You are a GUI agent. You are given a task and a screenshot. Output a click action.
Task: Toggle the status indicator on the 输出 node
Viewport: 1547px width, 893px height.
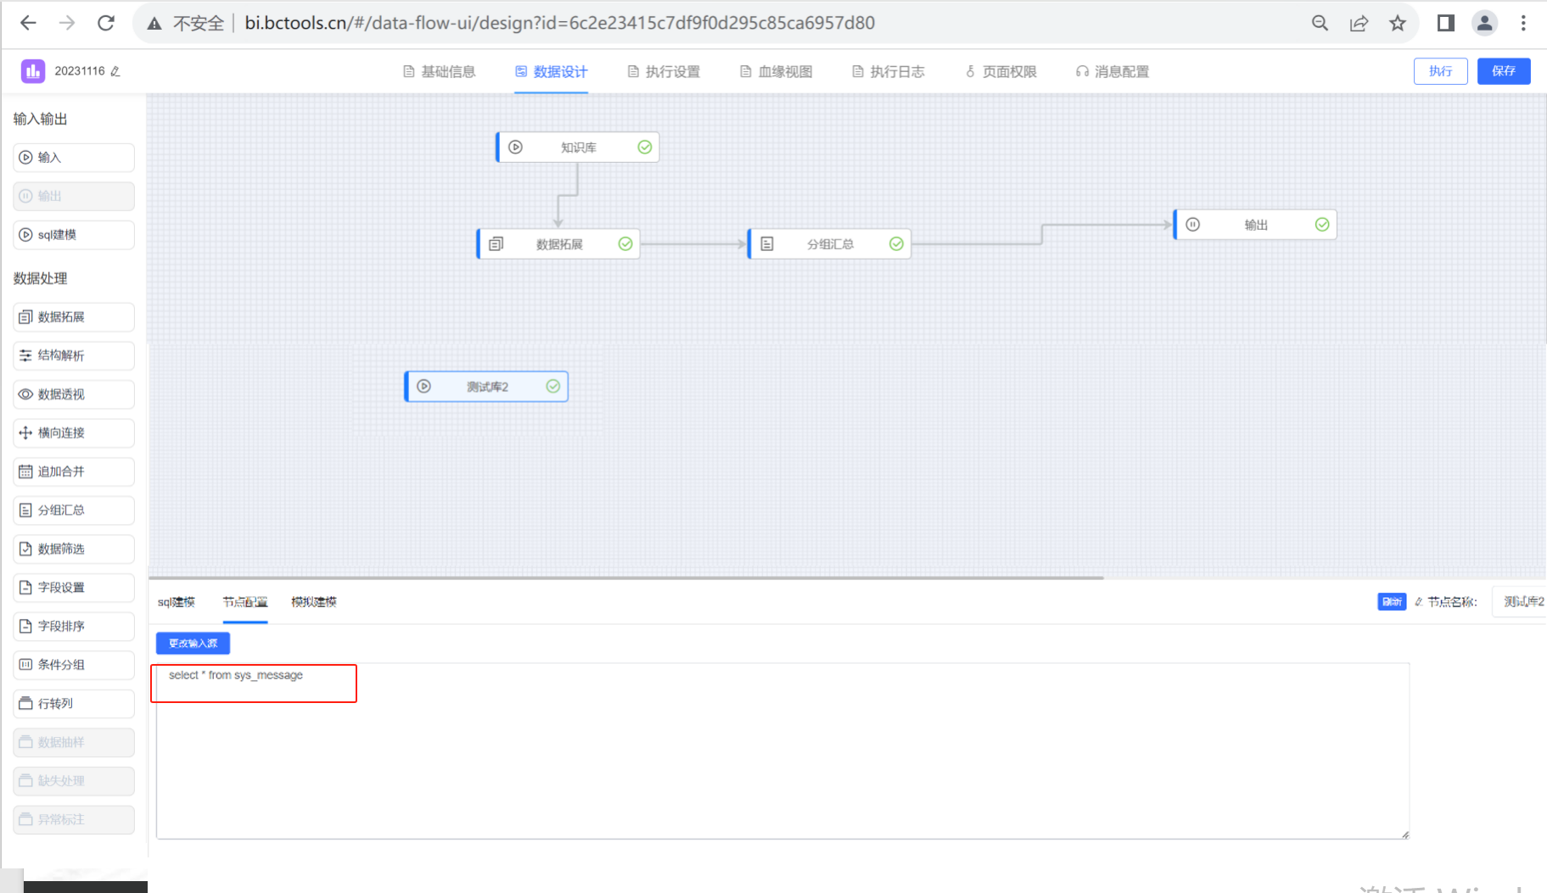1321,224
